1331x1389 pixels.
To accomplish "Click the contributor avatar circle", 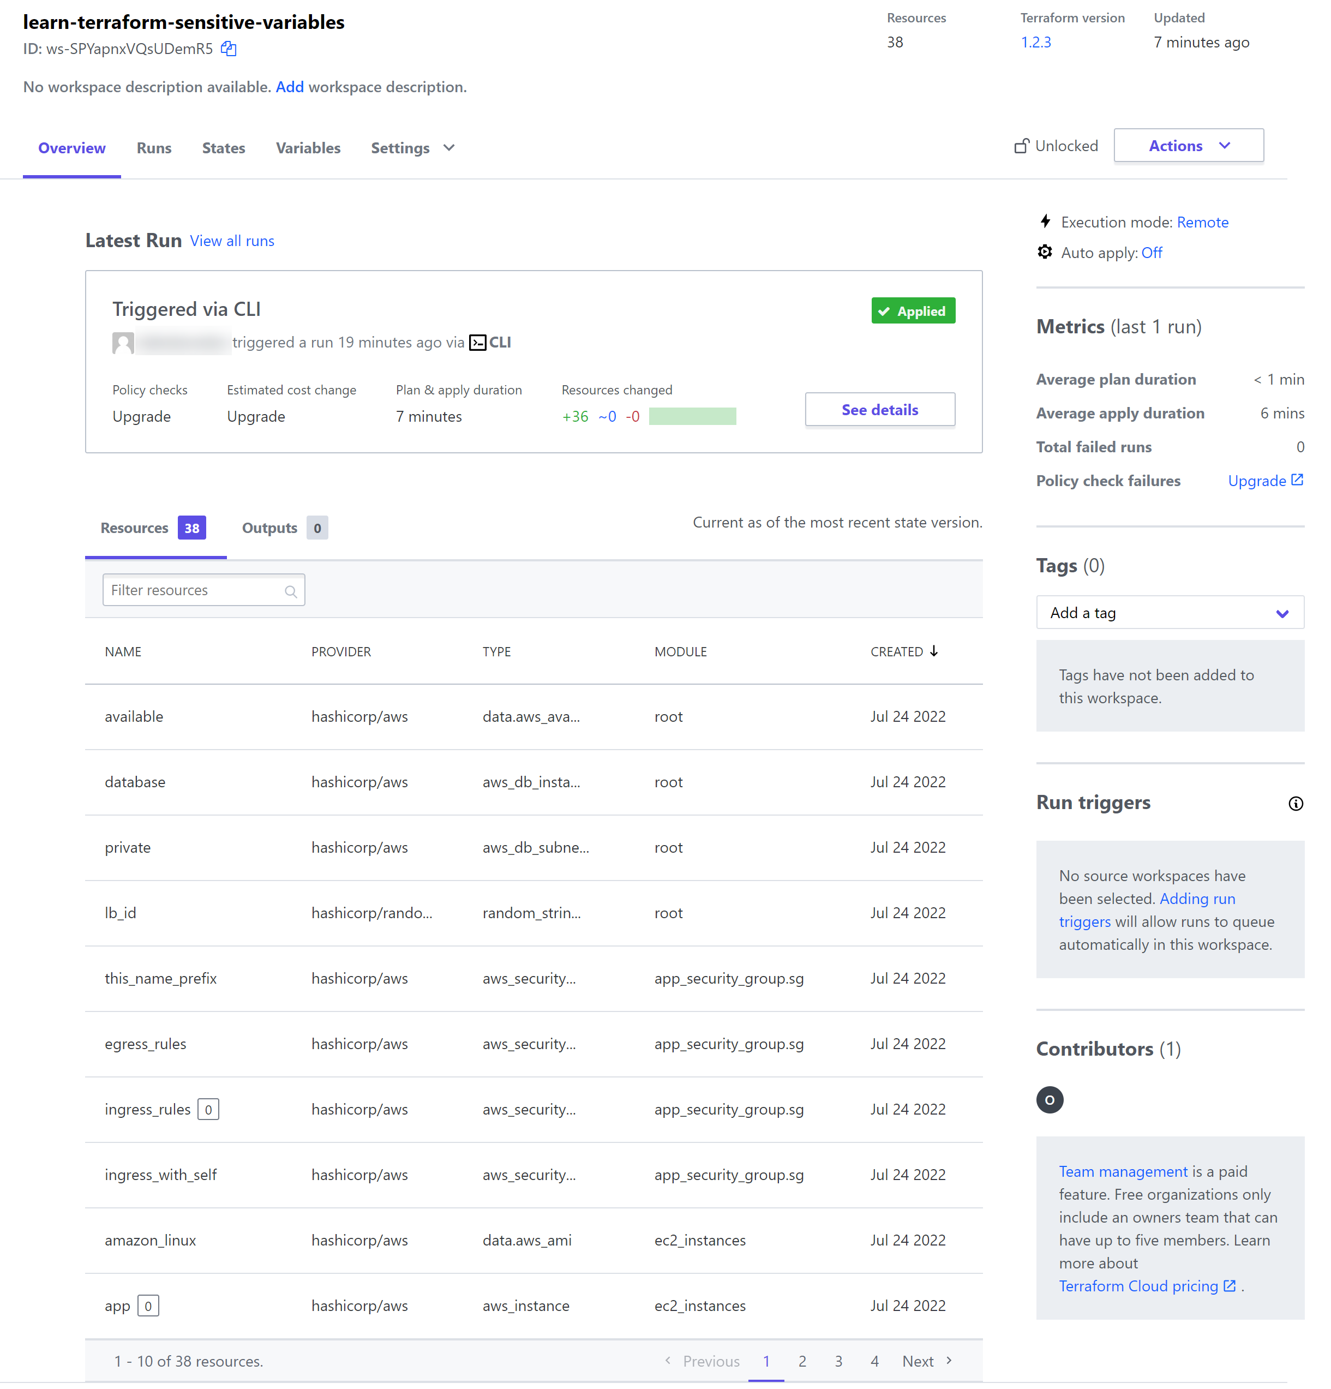I will pos(1050,1100).
